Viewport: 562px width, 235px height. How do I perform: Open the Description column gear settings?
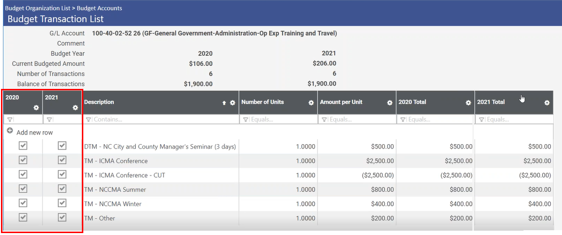233,103
